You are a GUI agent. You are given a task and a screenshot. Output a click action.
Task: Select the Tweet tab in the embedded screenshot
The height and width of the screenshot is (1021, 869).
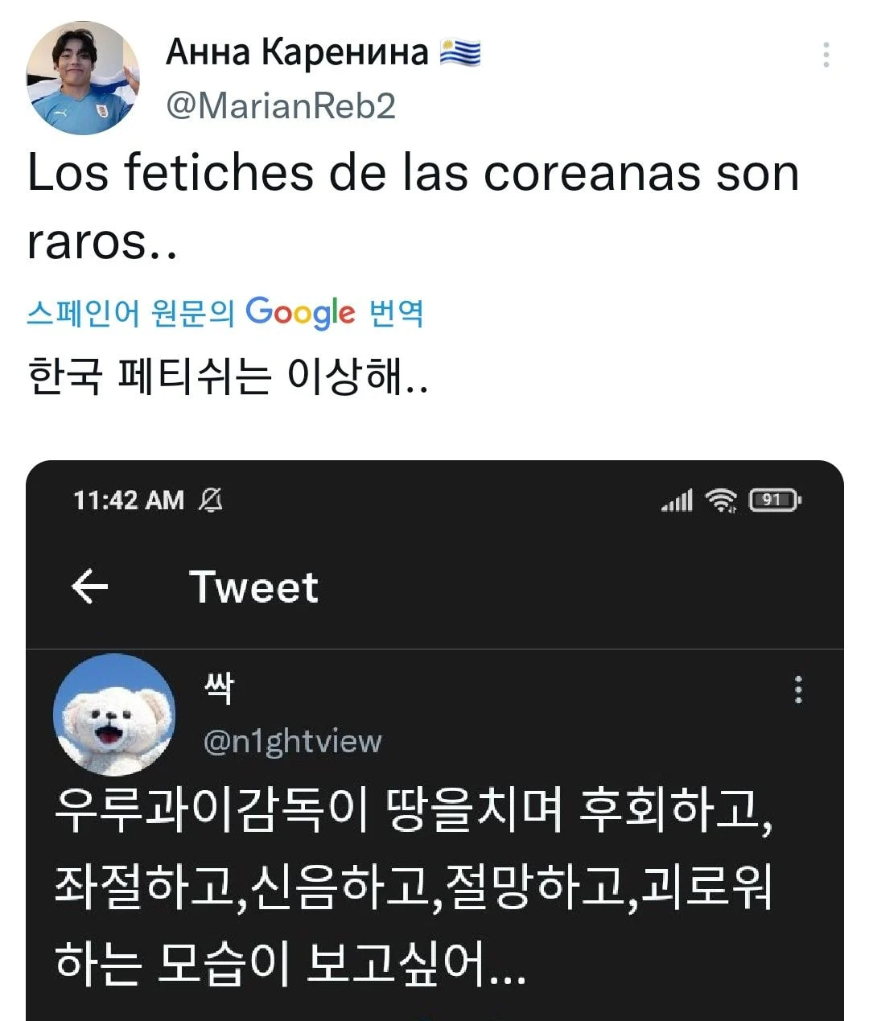point(253,587)
